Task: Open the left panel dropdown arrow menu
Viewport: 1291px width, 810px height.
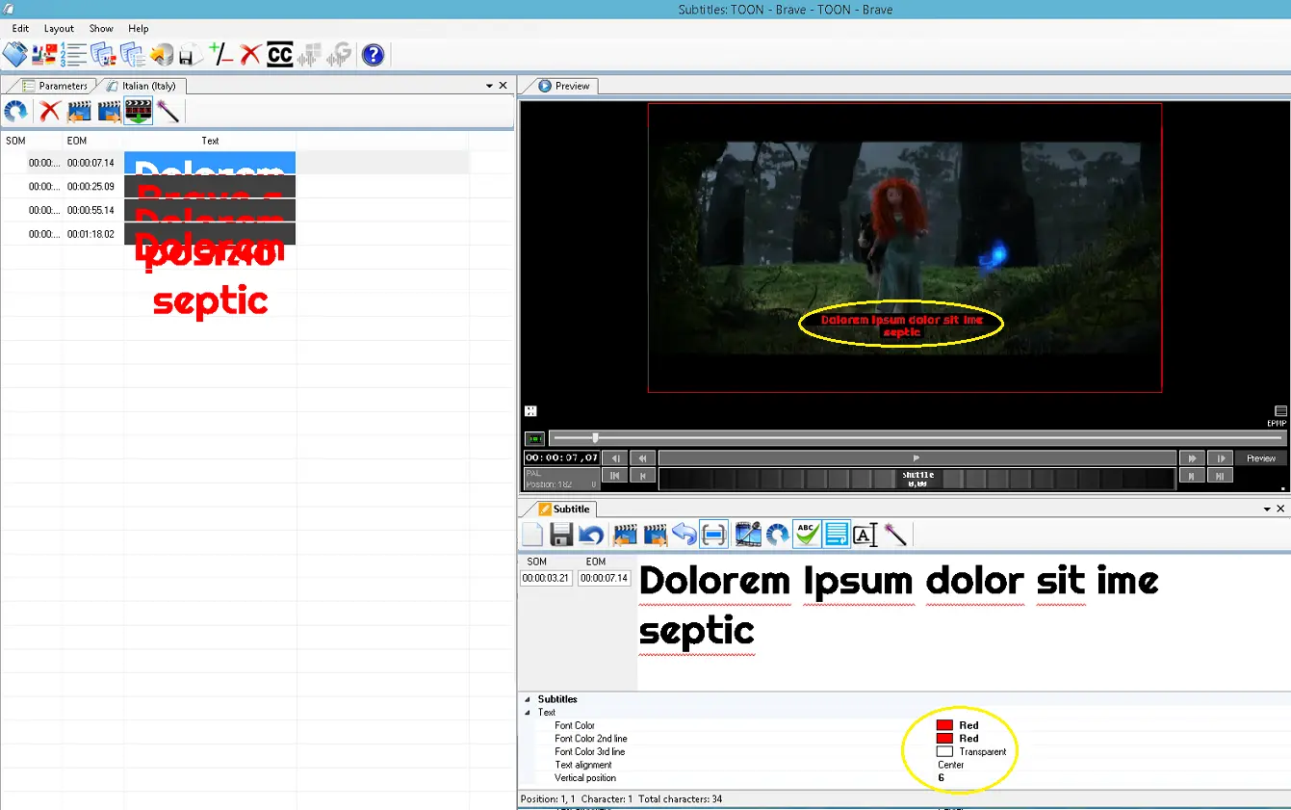Action: point(489,86)
